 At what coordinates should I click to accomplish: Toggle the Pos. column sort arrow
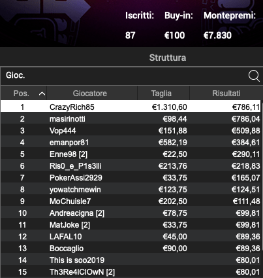coord(42,94)
